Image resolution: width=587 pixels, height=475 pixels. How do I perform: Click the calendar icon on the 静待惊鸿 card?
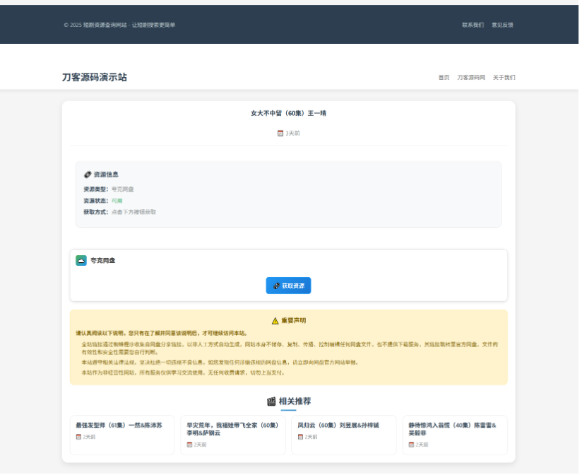coord(410,445)
